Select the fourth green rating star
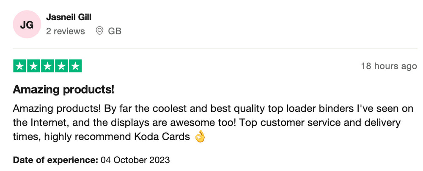Screen dimensions: 423x171 pos(61,67)
